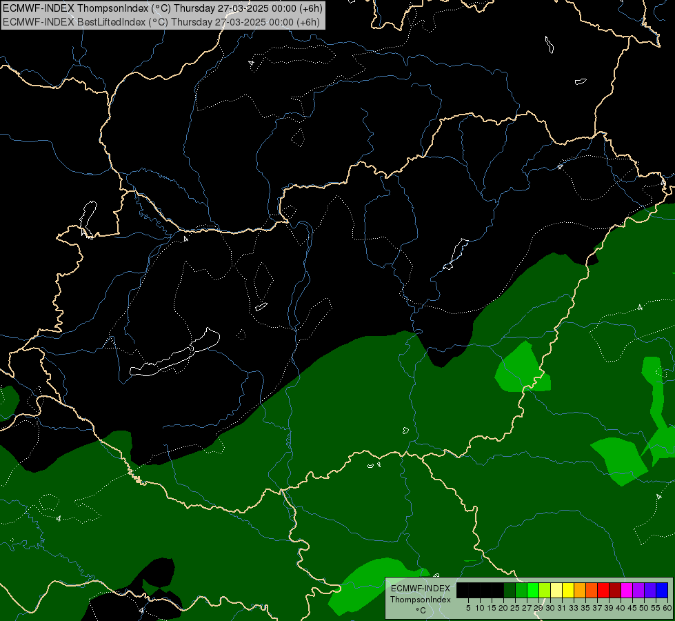Click the legend unit '°C'
The width and height of the screenshot is (675, 621).
421,610
